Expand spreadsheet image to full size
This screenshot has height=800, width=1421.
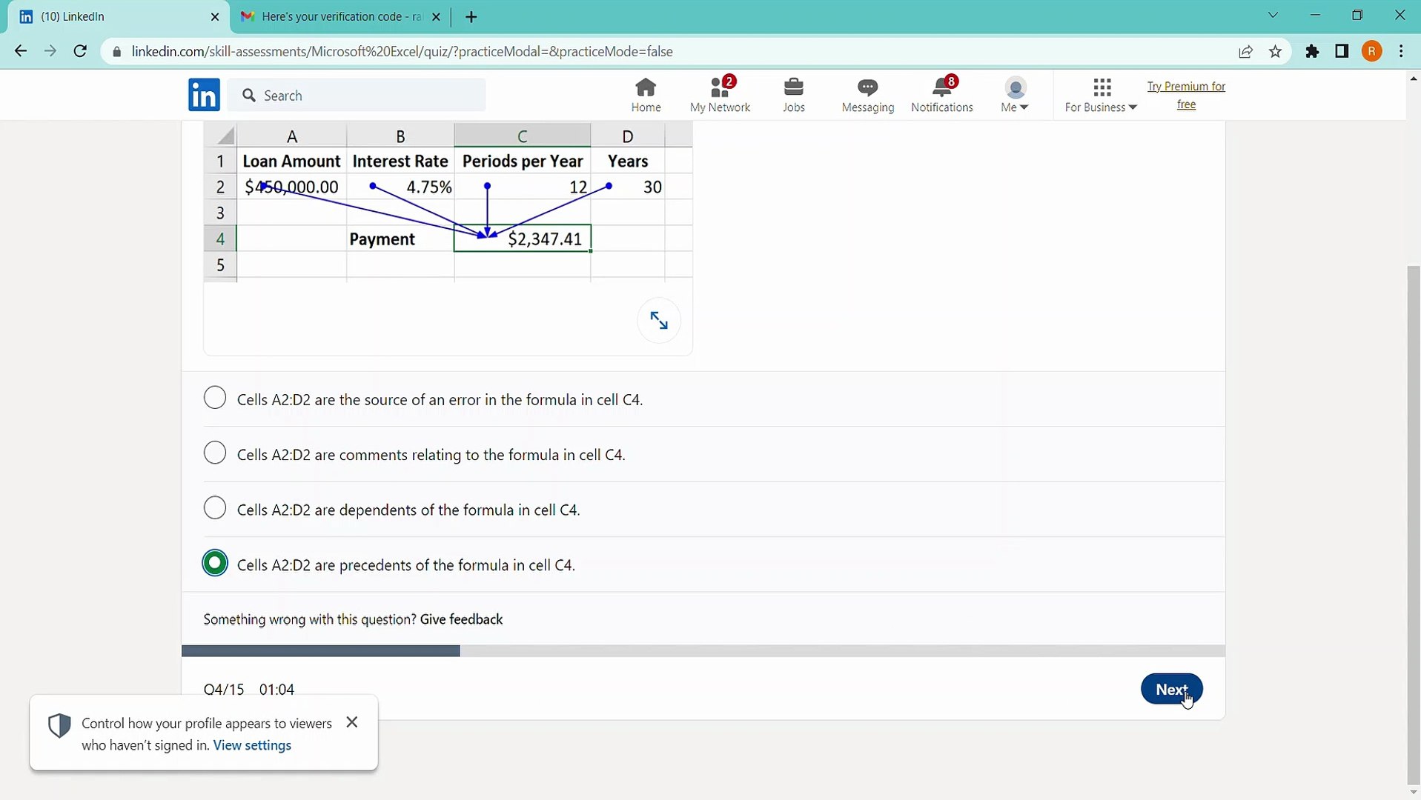pos(658,321)
